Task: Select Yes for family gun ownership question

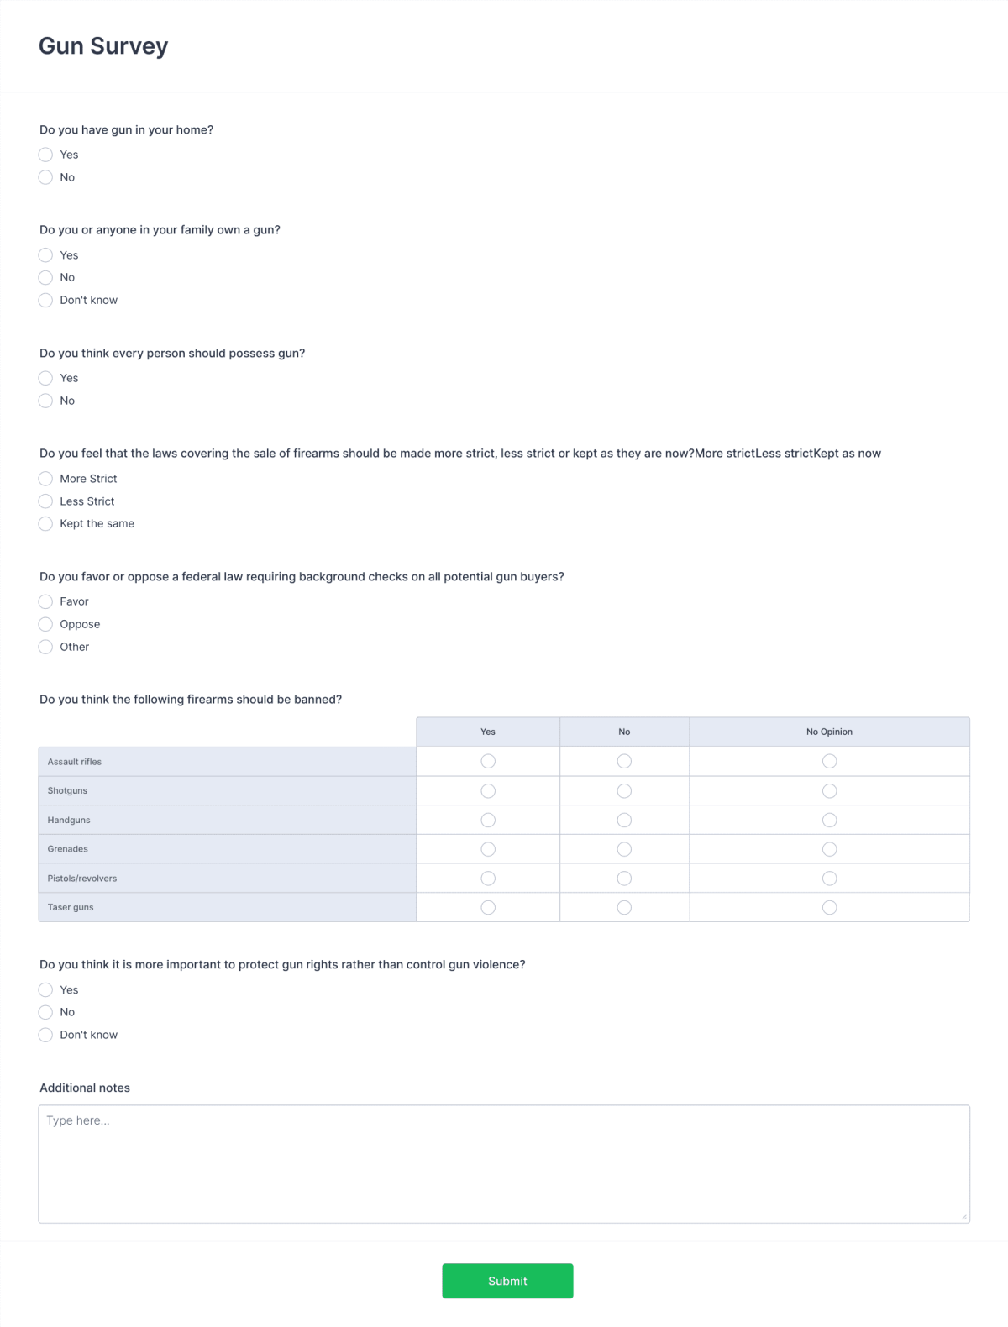Action: click(x=46, y=254)
